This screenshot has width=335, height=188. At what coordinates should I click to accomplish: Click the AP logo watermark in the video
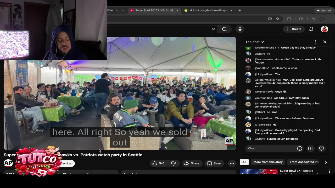point(229,141)
